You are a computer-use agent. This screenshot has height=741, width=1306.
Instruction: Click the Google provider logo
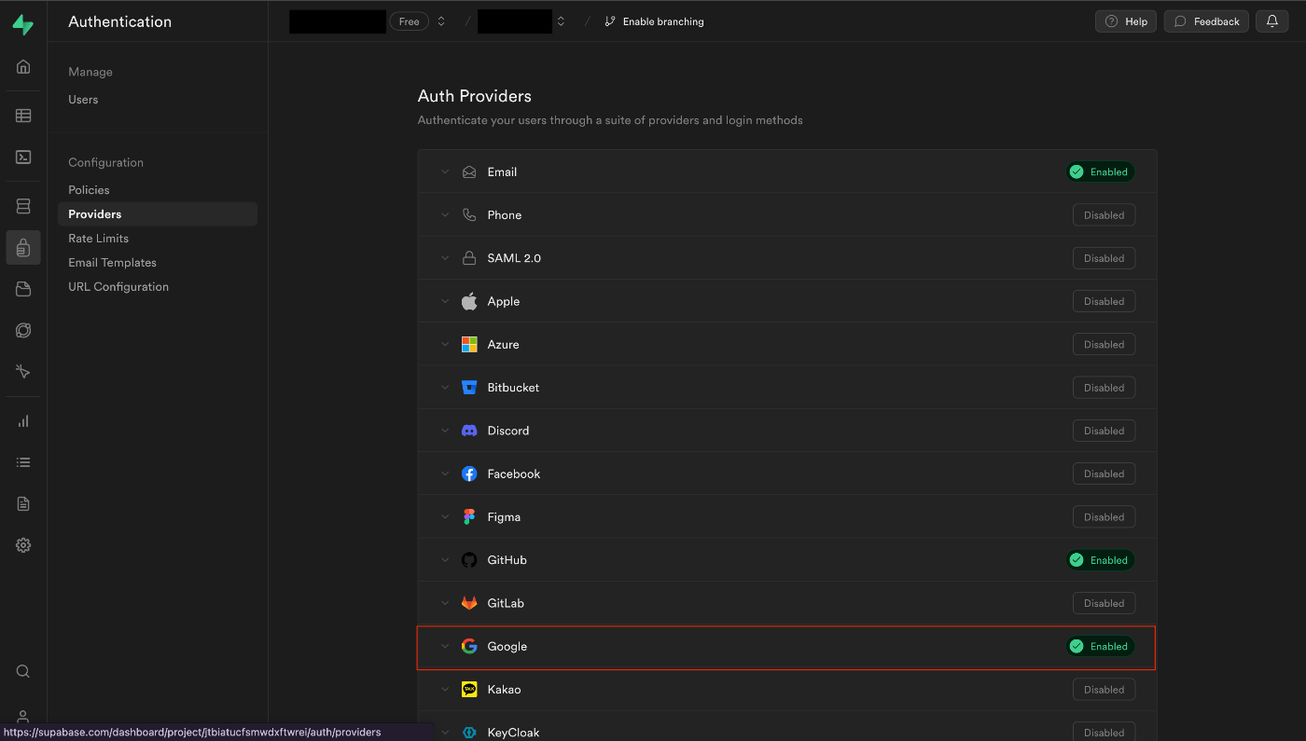pyautogui.click(x=469, y=646)
